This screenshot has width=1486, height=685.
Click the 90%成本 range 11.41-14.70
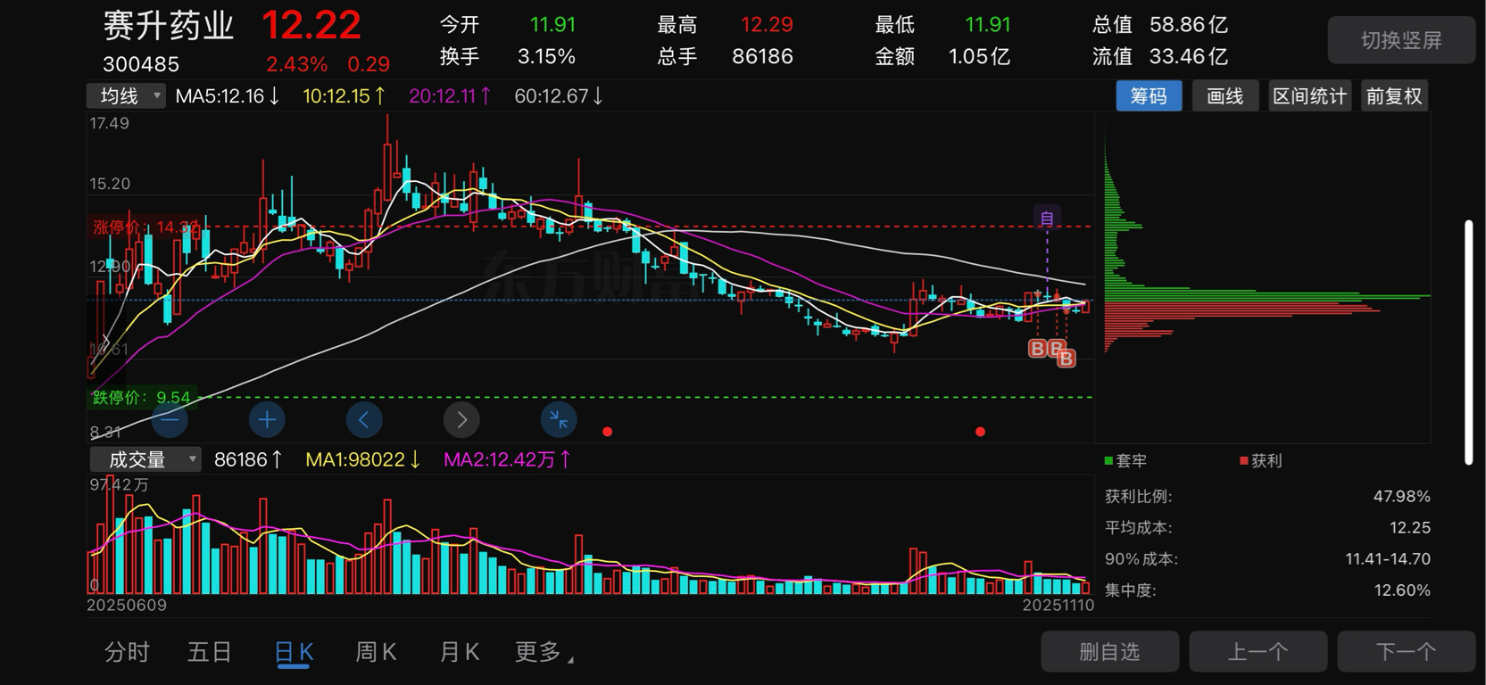(x=1388, y=558)
